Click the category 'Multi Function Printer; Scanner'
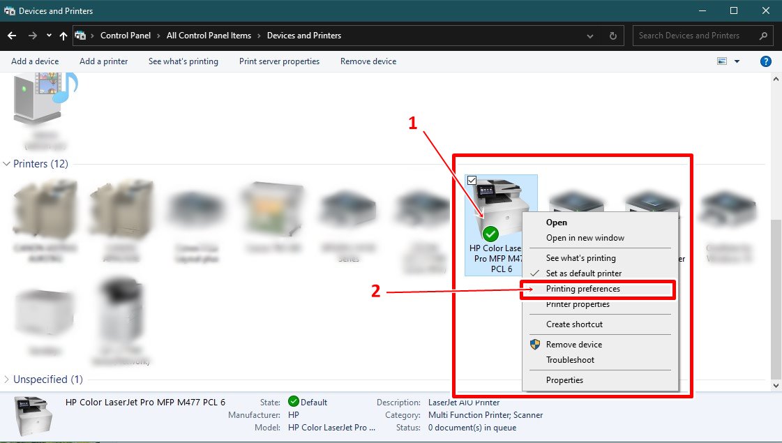782x443 pixels. (x=486, y=415)
